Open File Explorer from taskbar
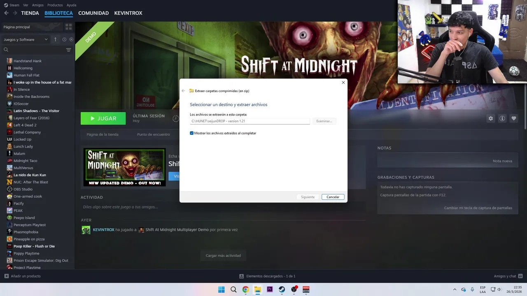 pos(258,289)
